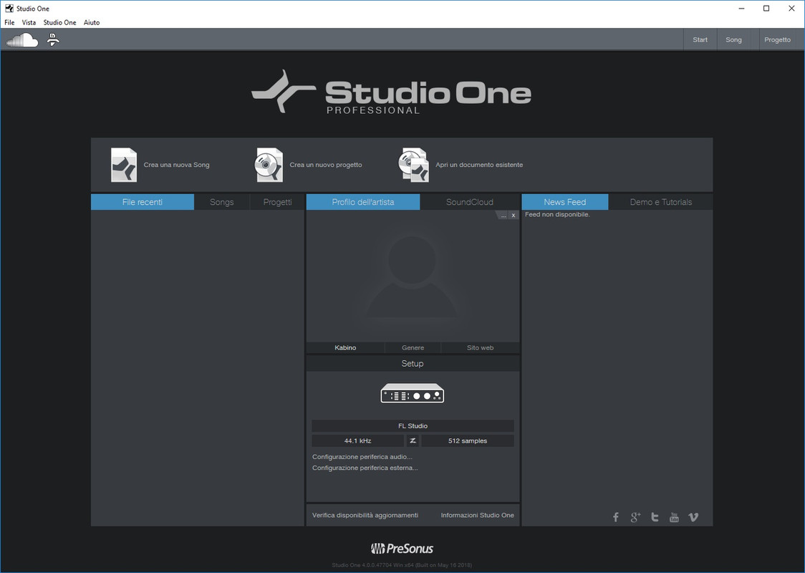The height and width of the screenshot is (573, 805).
Task: Open the FL Studio audio device selector
Action: 413,425
